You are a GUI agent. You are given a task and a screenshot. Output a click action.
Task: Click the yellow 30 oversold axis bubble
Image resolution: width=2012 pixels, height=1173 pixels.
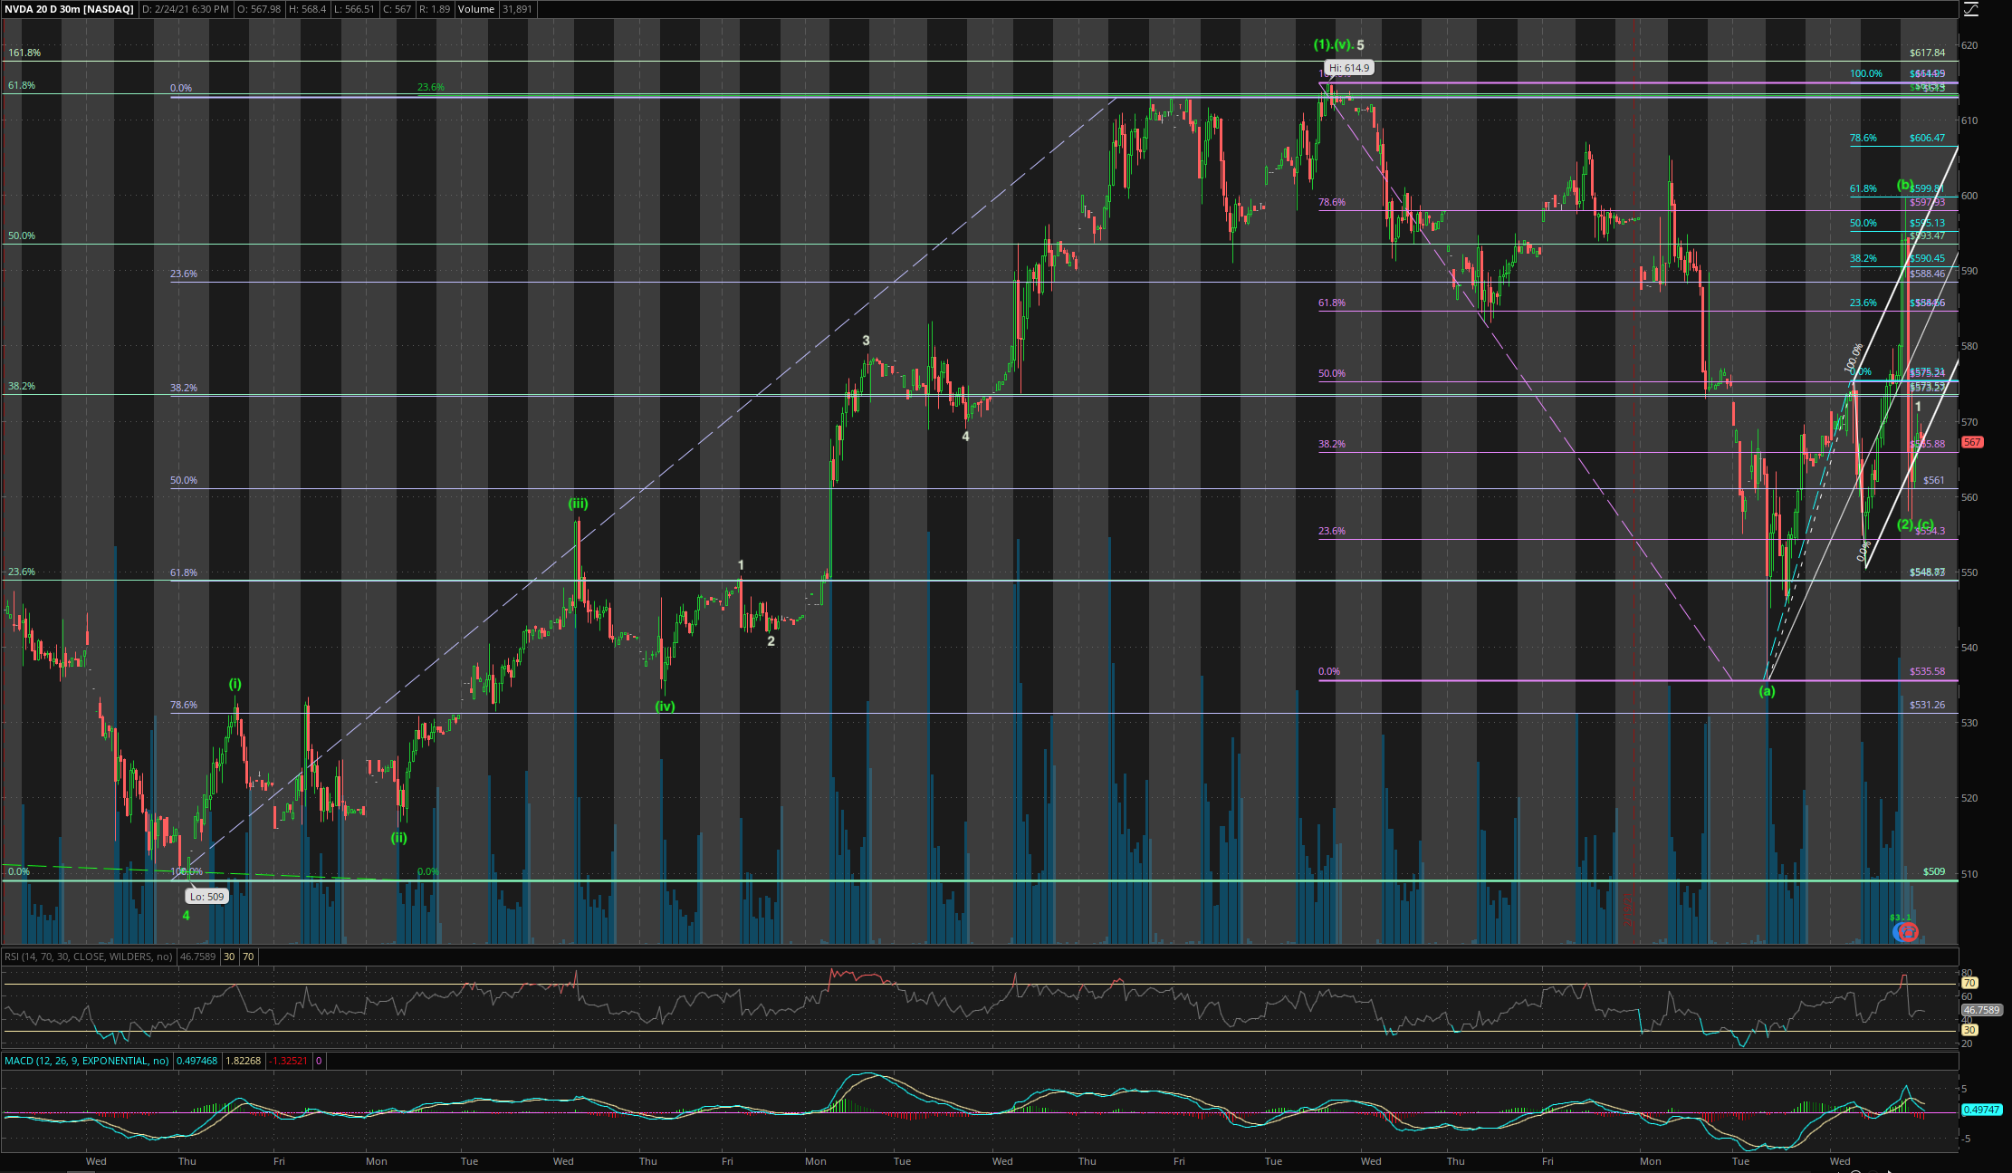1969,1030
